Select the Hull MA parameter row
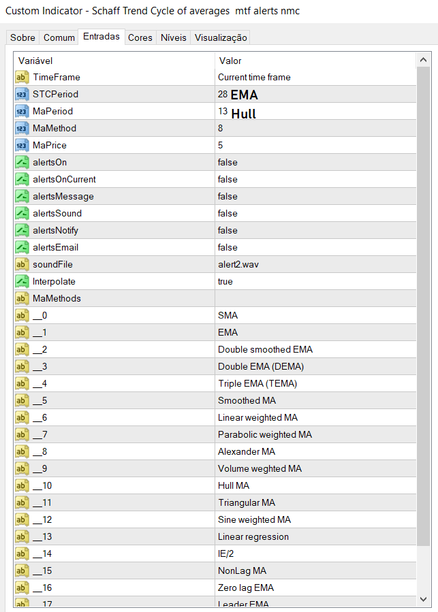 coord(234,486)
